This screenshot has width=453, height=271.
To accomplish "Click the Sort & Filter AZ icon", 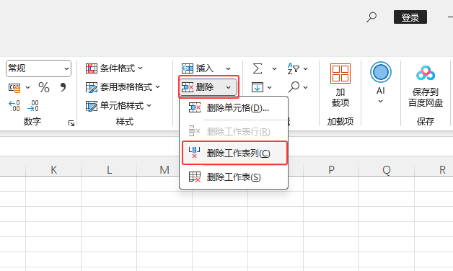I will (x=294, y=68).
